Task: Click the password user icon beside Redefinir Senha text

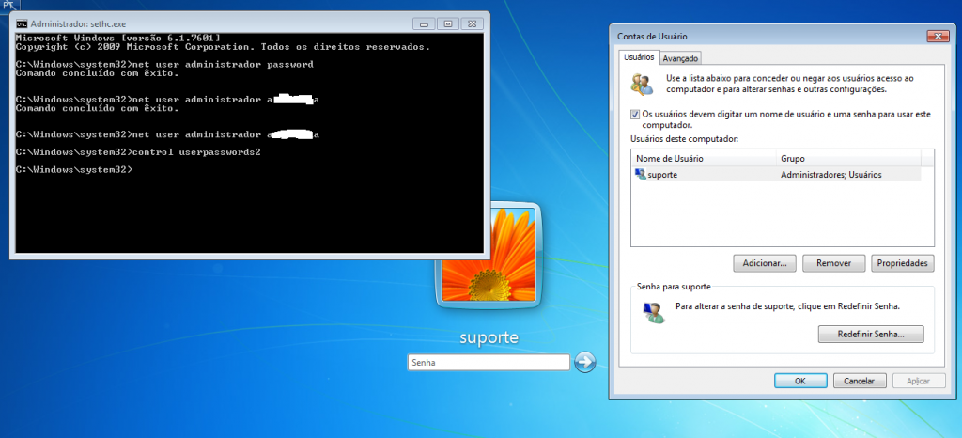Action: [653, 312]
